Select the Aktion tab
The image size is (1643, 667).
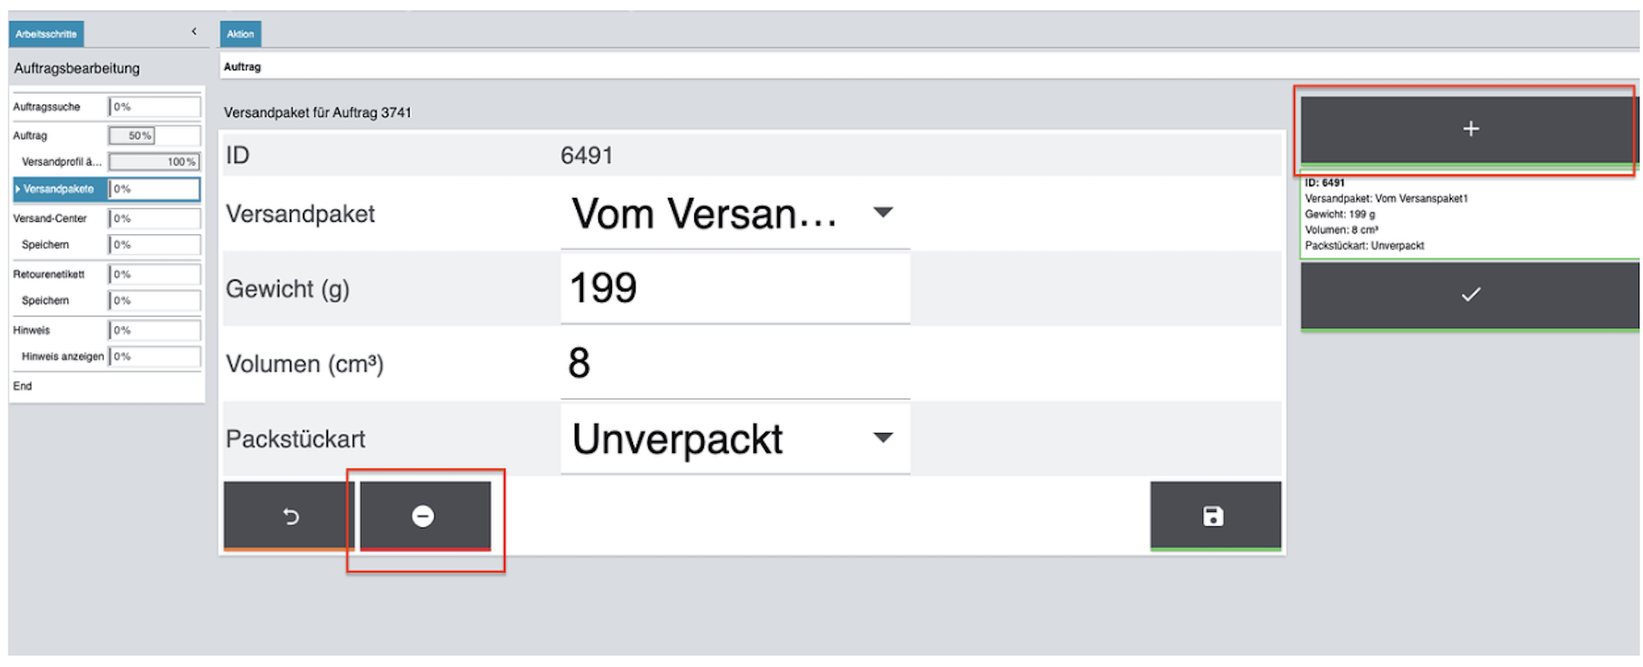(x=240, y=34)
